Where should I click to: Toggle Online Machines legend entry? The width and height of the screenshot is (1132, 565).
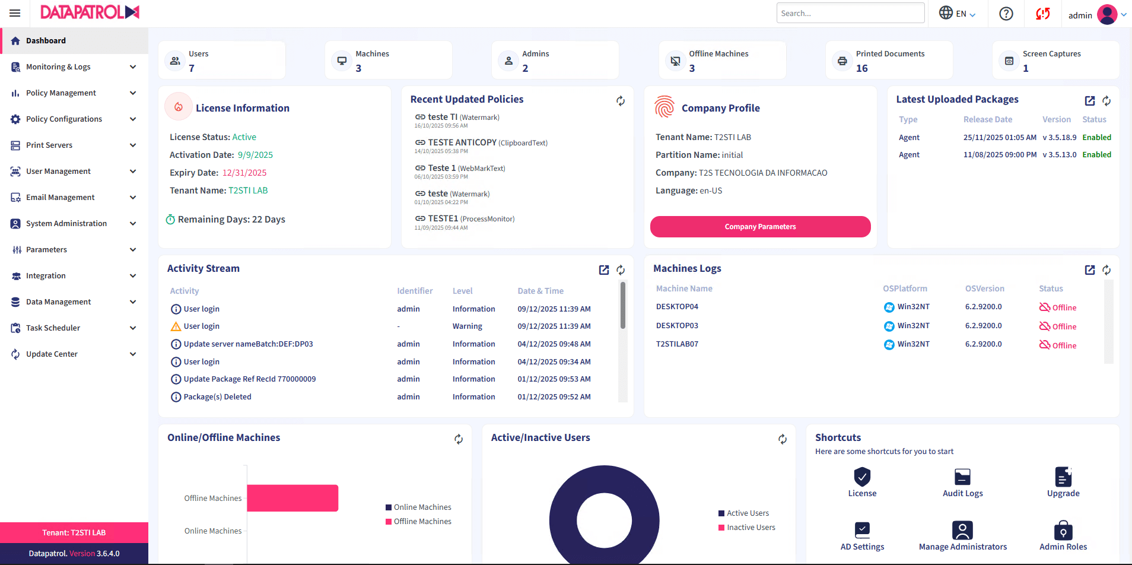point(418,507)
